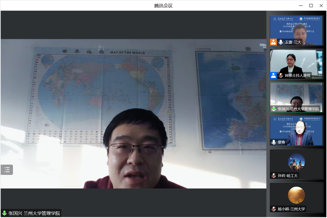Click the microphone icon next to 蔡春
327x218 pixels.
coord(274,142)
